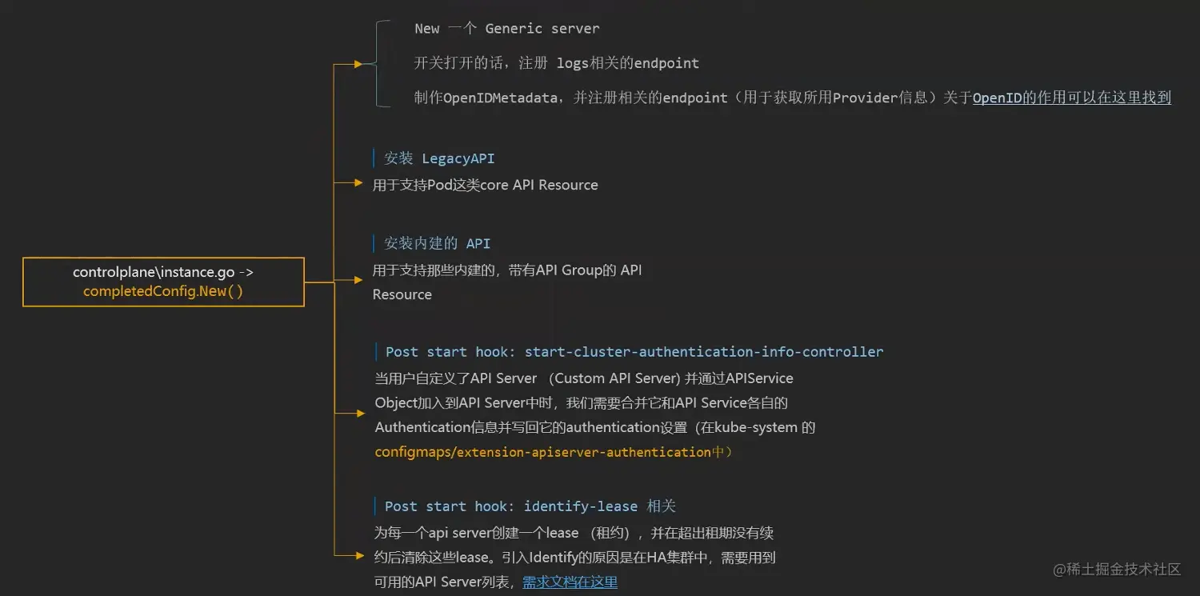Click the orange text "completedConfig.New( )"
This screenshot has height=596, width=1200.
[163, 291]
